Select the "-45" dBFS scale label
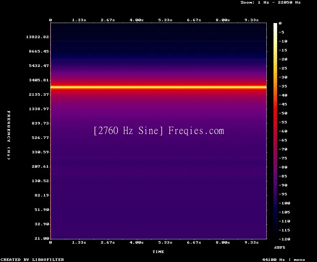 point(283,104)
